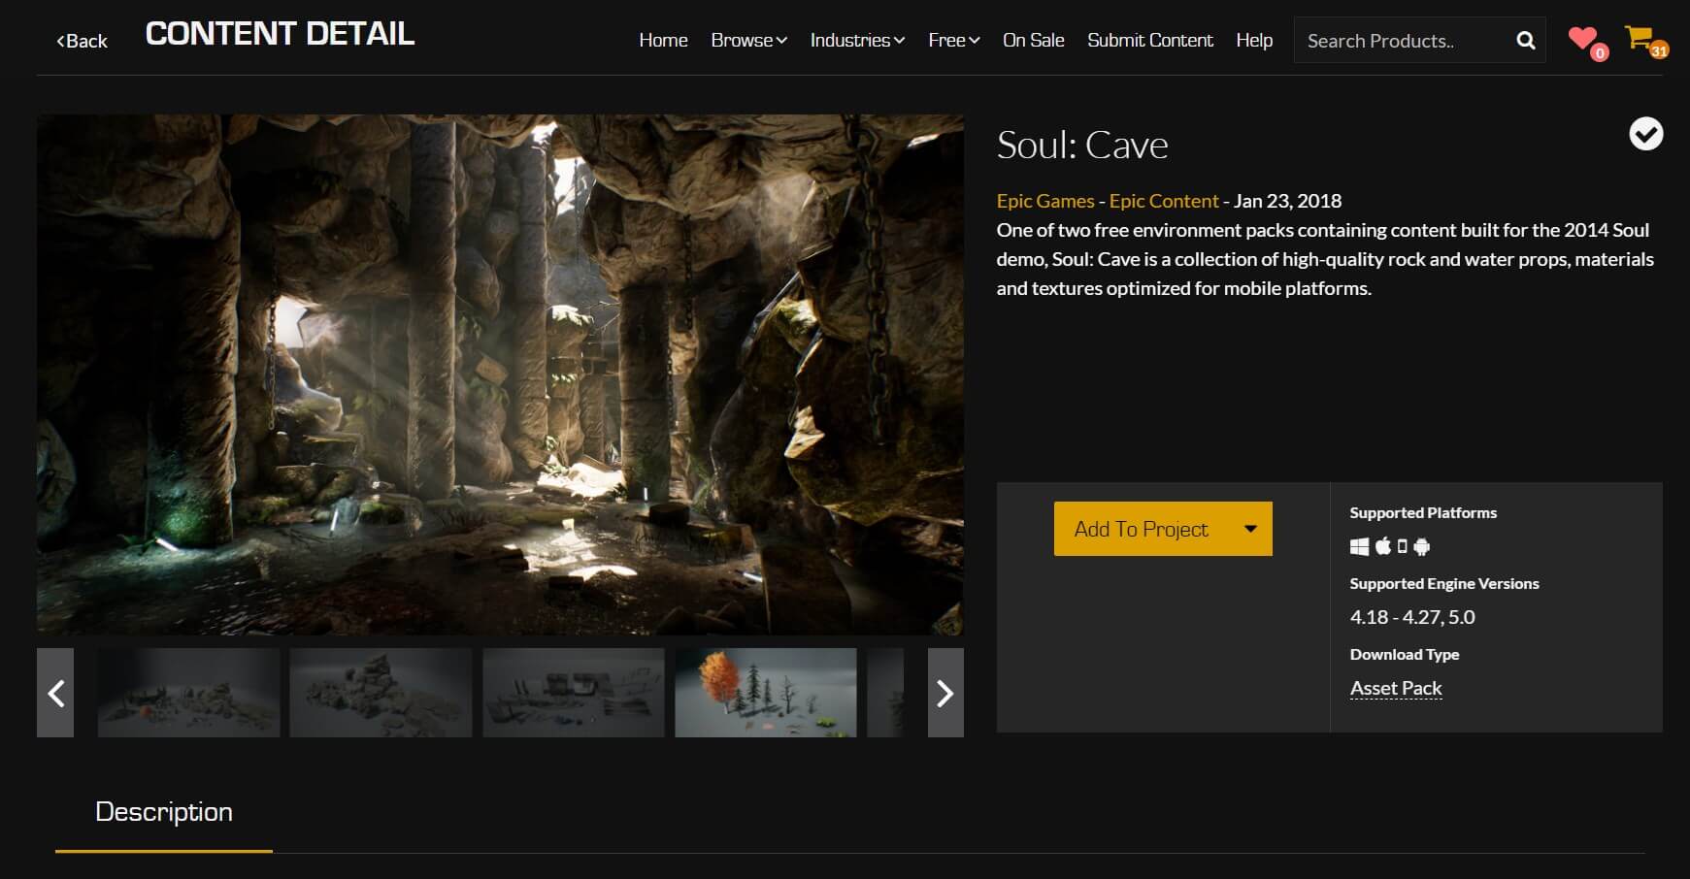Select the rock pile gallery thumbnail
Image resolution: width=1690 pixels, height=879 pixels.
(x=381, y=693)
